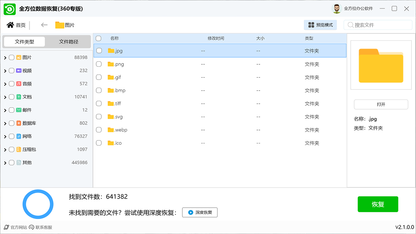This screenshot has height=234, width=416.
Task: Select the 邮件 (email) category icon
Action: point(18,110)
